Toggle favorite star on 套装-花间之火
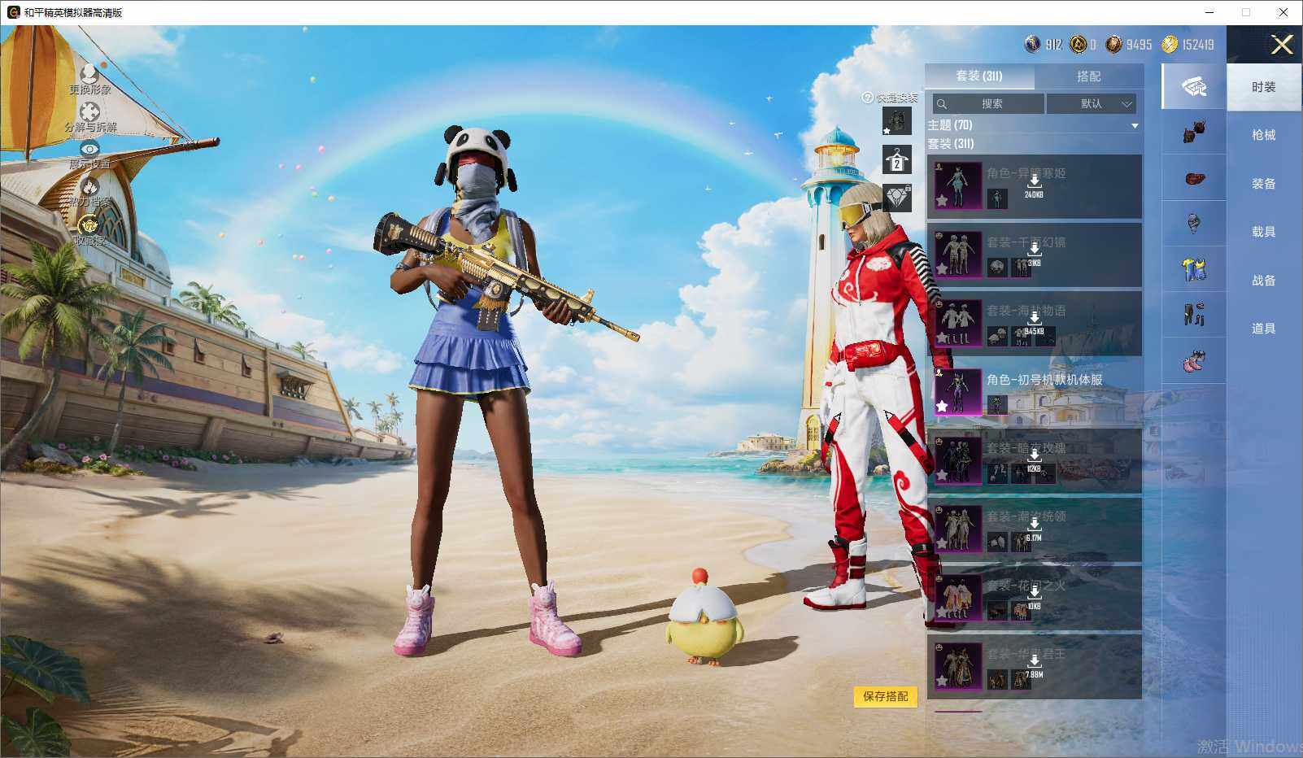The image size is (1303, 758). (942, 612)
